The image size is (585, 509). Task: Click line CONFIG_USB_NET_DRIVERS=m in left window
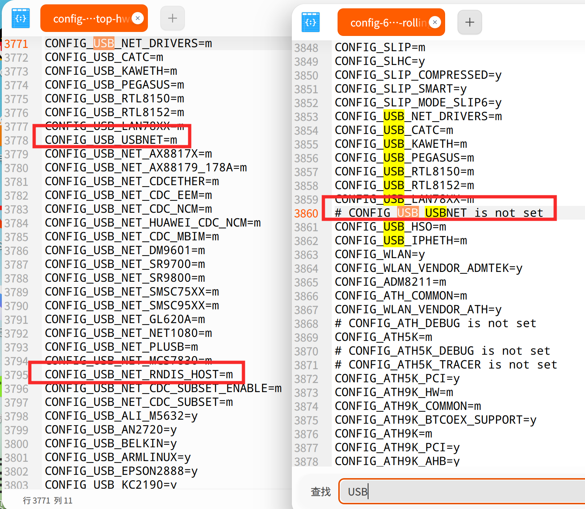tap(128, 43)
